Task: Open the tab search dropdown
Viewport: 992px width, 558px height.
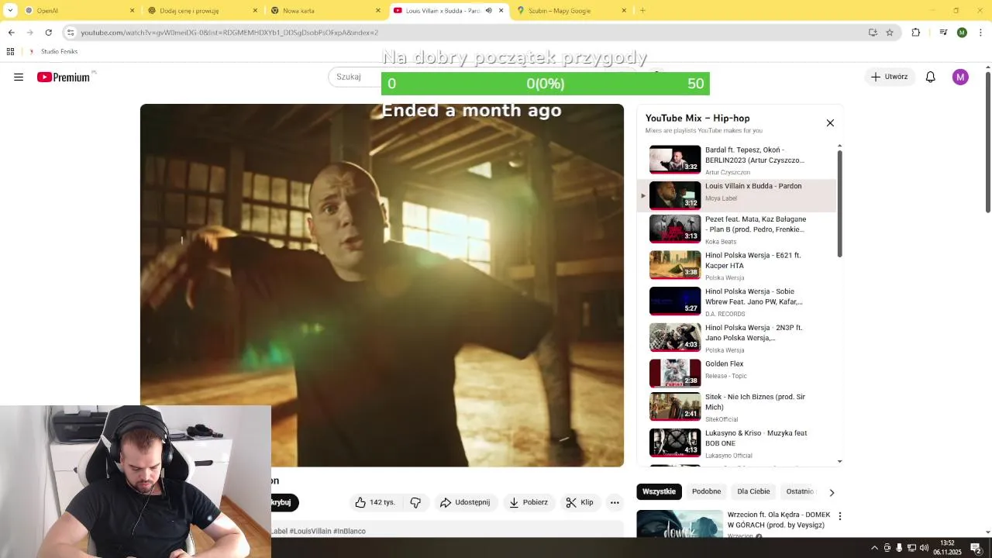Action: (10, 11)
